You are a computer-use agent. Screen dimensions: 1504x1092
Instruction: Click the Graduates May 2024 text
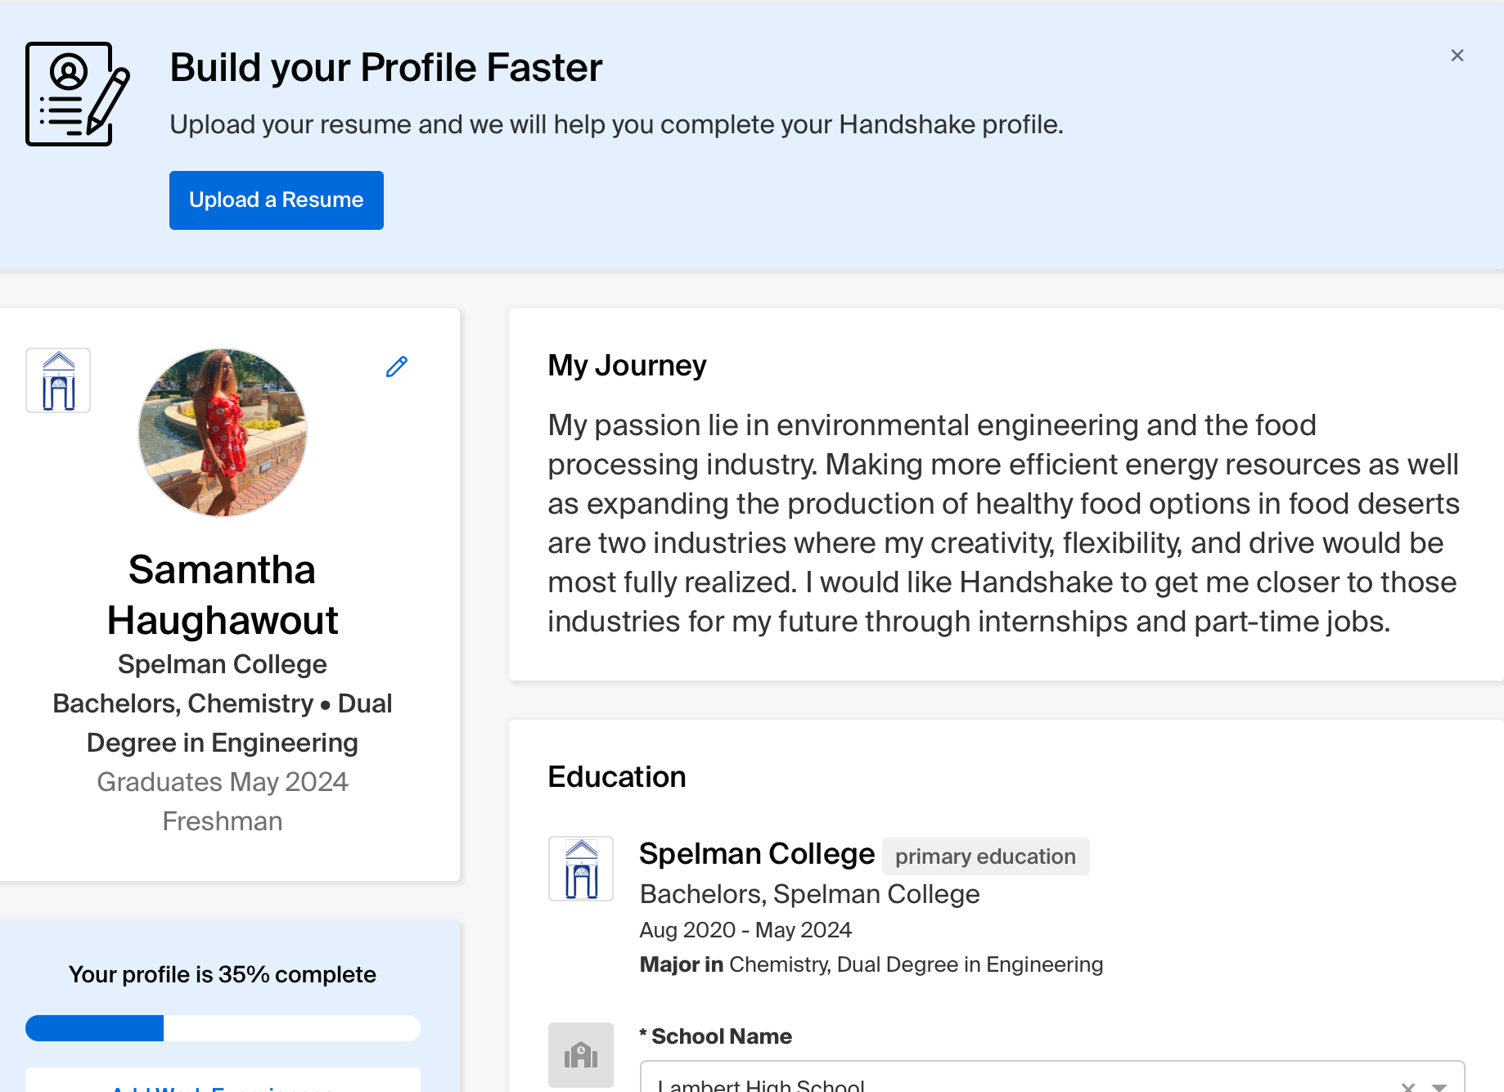[223, 782]
